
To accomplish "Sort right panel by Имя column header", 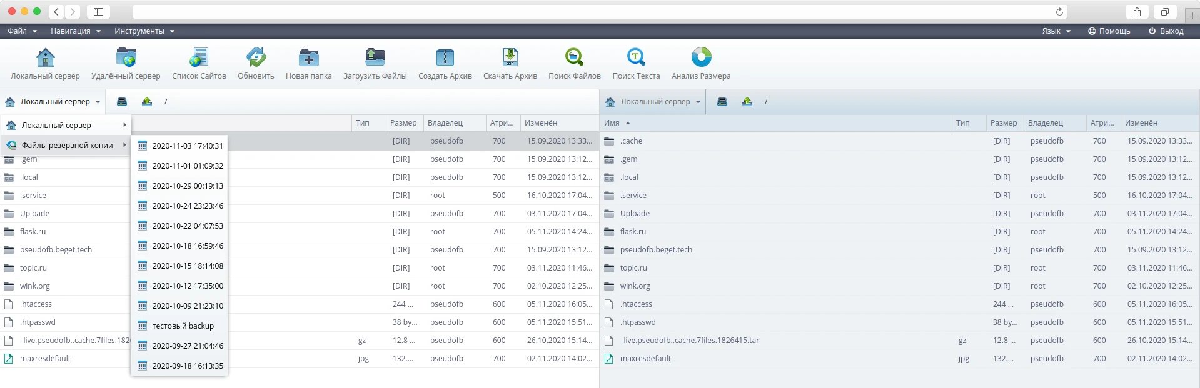I will [x=612, y=123].
